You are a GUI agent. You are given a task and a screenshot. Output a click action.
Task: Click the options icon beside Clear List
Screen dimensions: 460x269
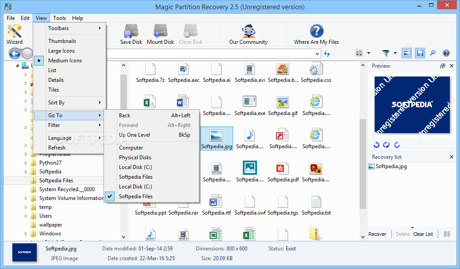[x=447, y=234]
